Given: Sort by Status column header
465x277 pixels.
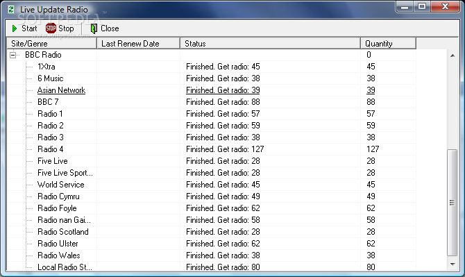Looking at the screenshot, I should coord(271,44).
